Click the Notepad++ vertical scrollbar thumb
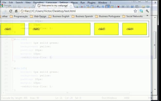 coord(155,45)
